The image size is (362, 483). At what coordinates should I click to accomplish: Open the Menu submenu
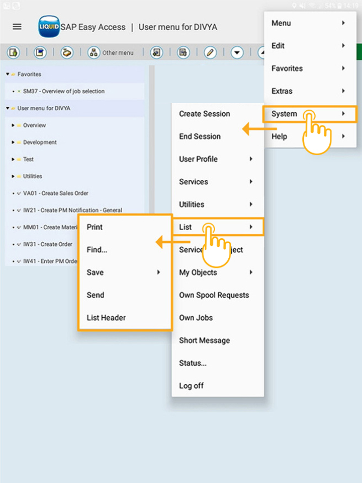coord(310,23)
